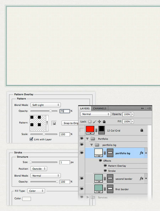Click the fx icon on portfolio bg layer

tap(141, 153)
